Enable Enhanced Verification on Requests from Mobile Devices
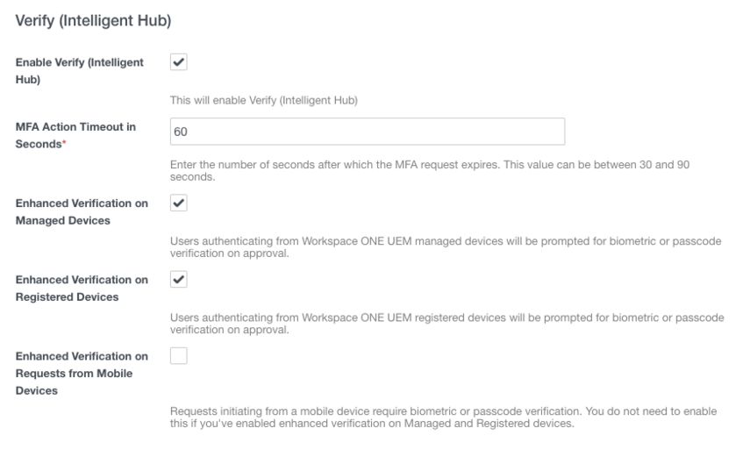Screen dimensions: 750x464 click(x=179, y=355)
